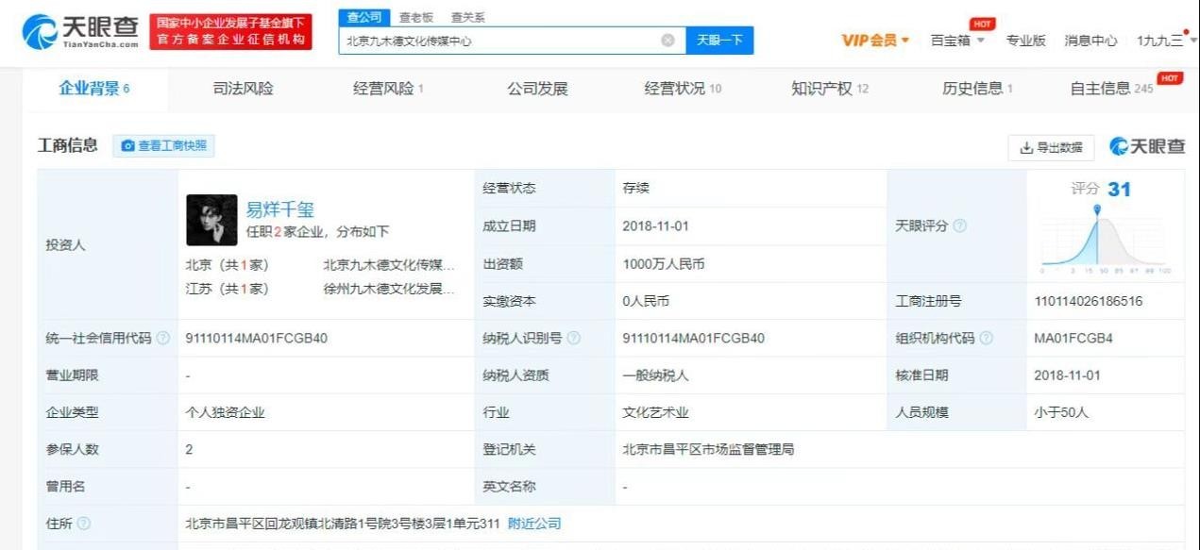Expand the VIP会员 dropdown
1200x550 pixels.
875,41
